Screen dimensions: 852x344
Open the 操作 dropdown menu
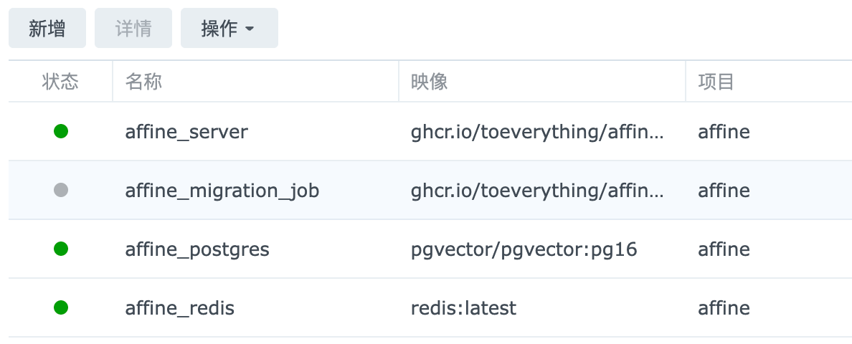pos(229,29)
